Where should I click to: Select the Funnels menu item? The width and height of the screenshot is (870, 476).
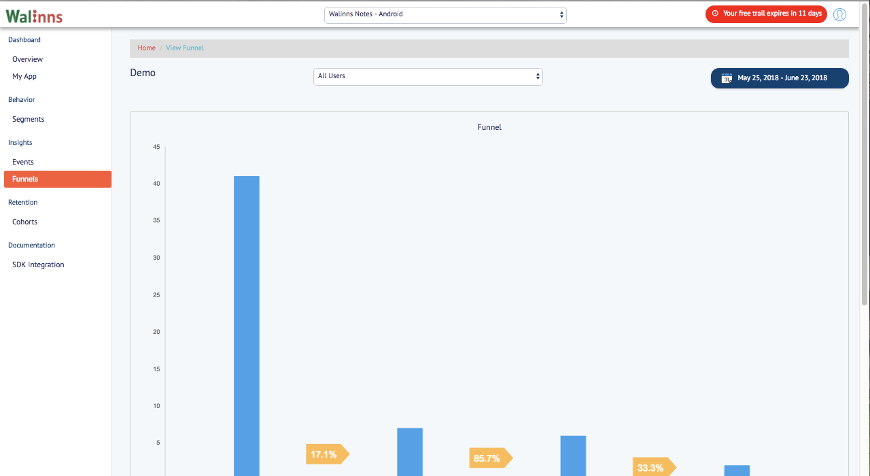(58, 179)
